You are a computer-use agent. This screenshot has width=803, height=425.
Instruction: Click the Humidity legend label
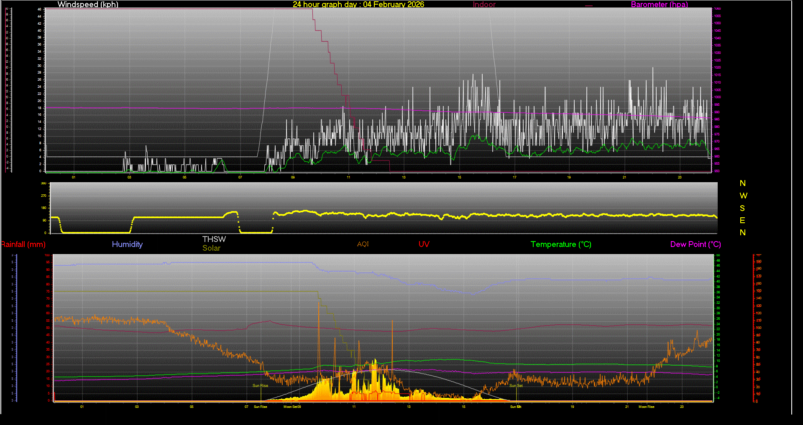point(127,244)
